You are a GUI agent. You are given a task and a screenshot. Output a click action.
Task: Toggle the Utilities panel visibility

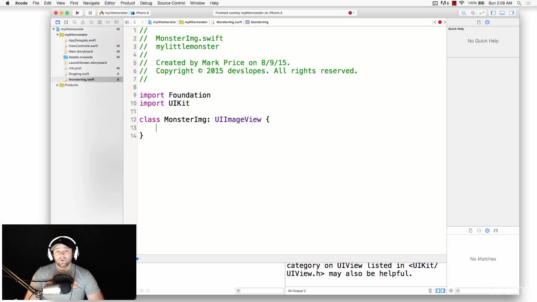tap(511, 13)
